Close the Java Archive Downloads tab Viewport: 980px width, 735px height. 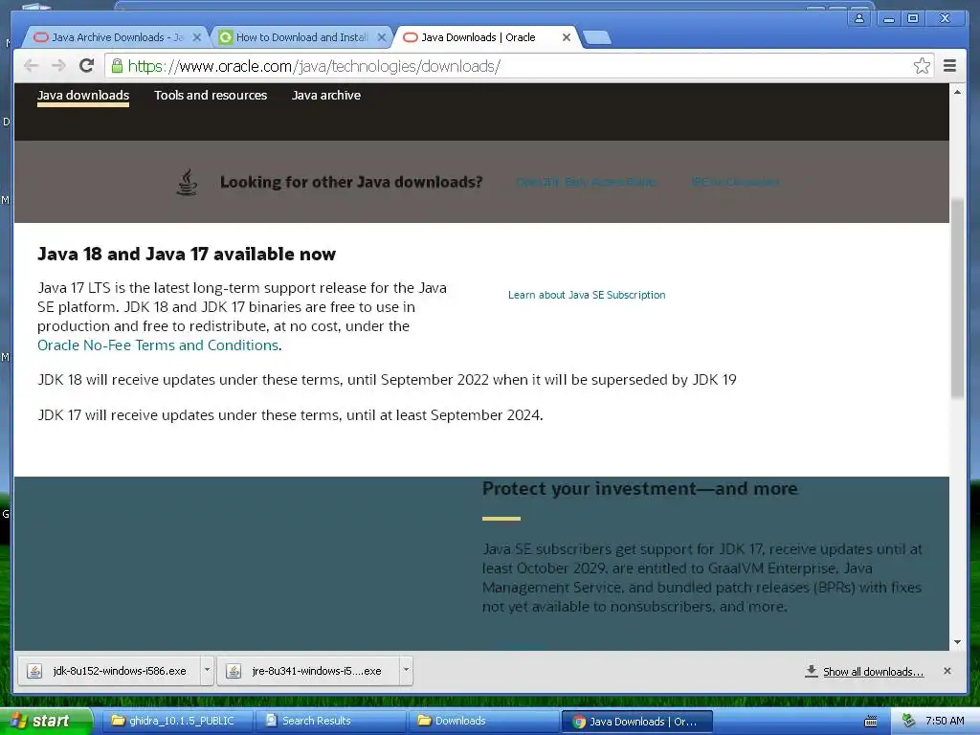tap(197, 37)
